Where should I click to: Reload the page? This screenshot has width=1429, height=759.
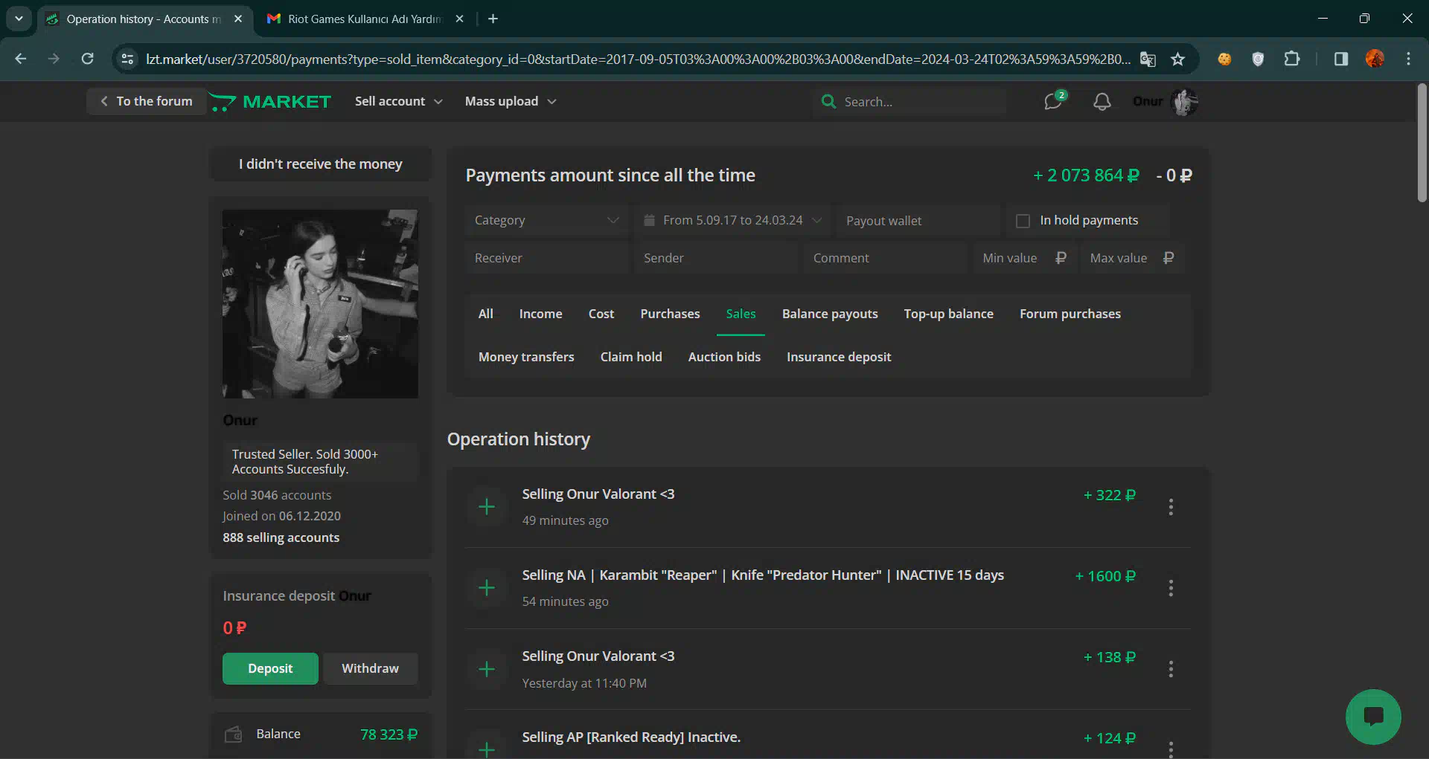point(87,59)
